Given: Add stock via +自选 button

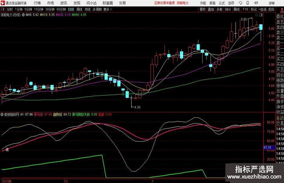Looking at the screenshot, I should (263, 9).
